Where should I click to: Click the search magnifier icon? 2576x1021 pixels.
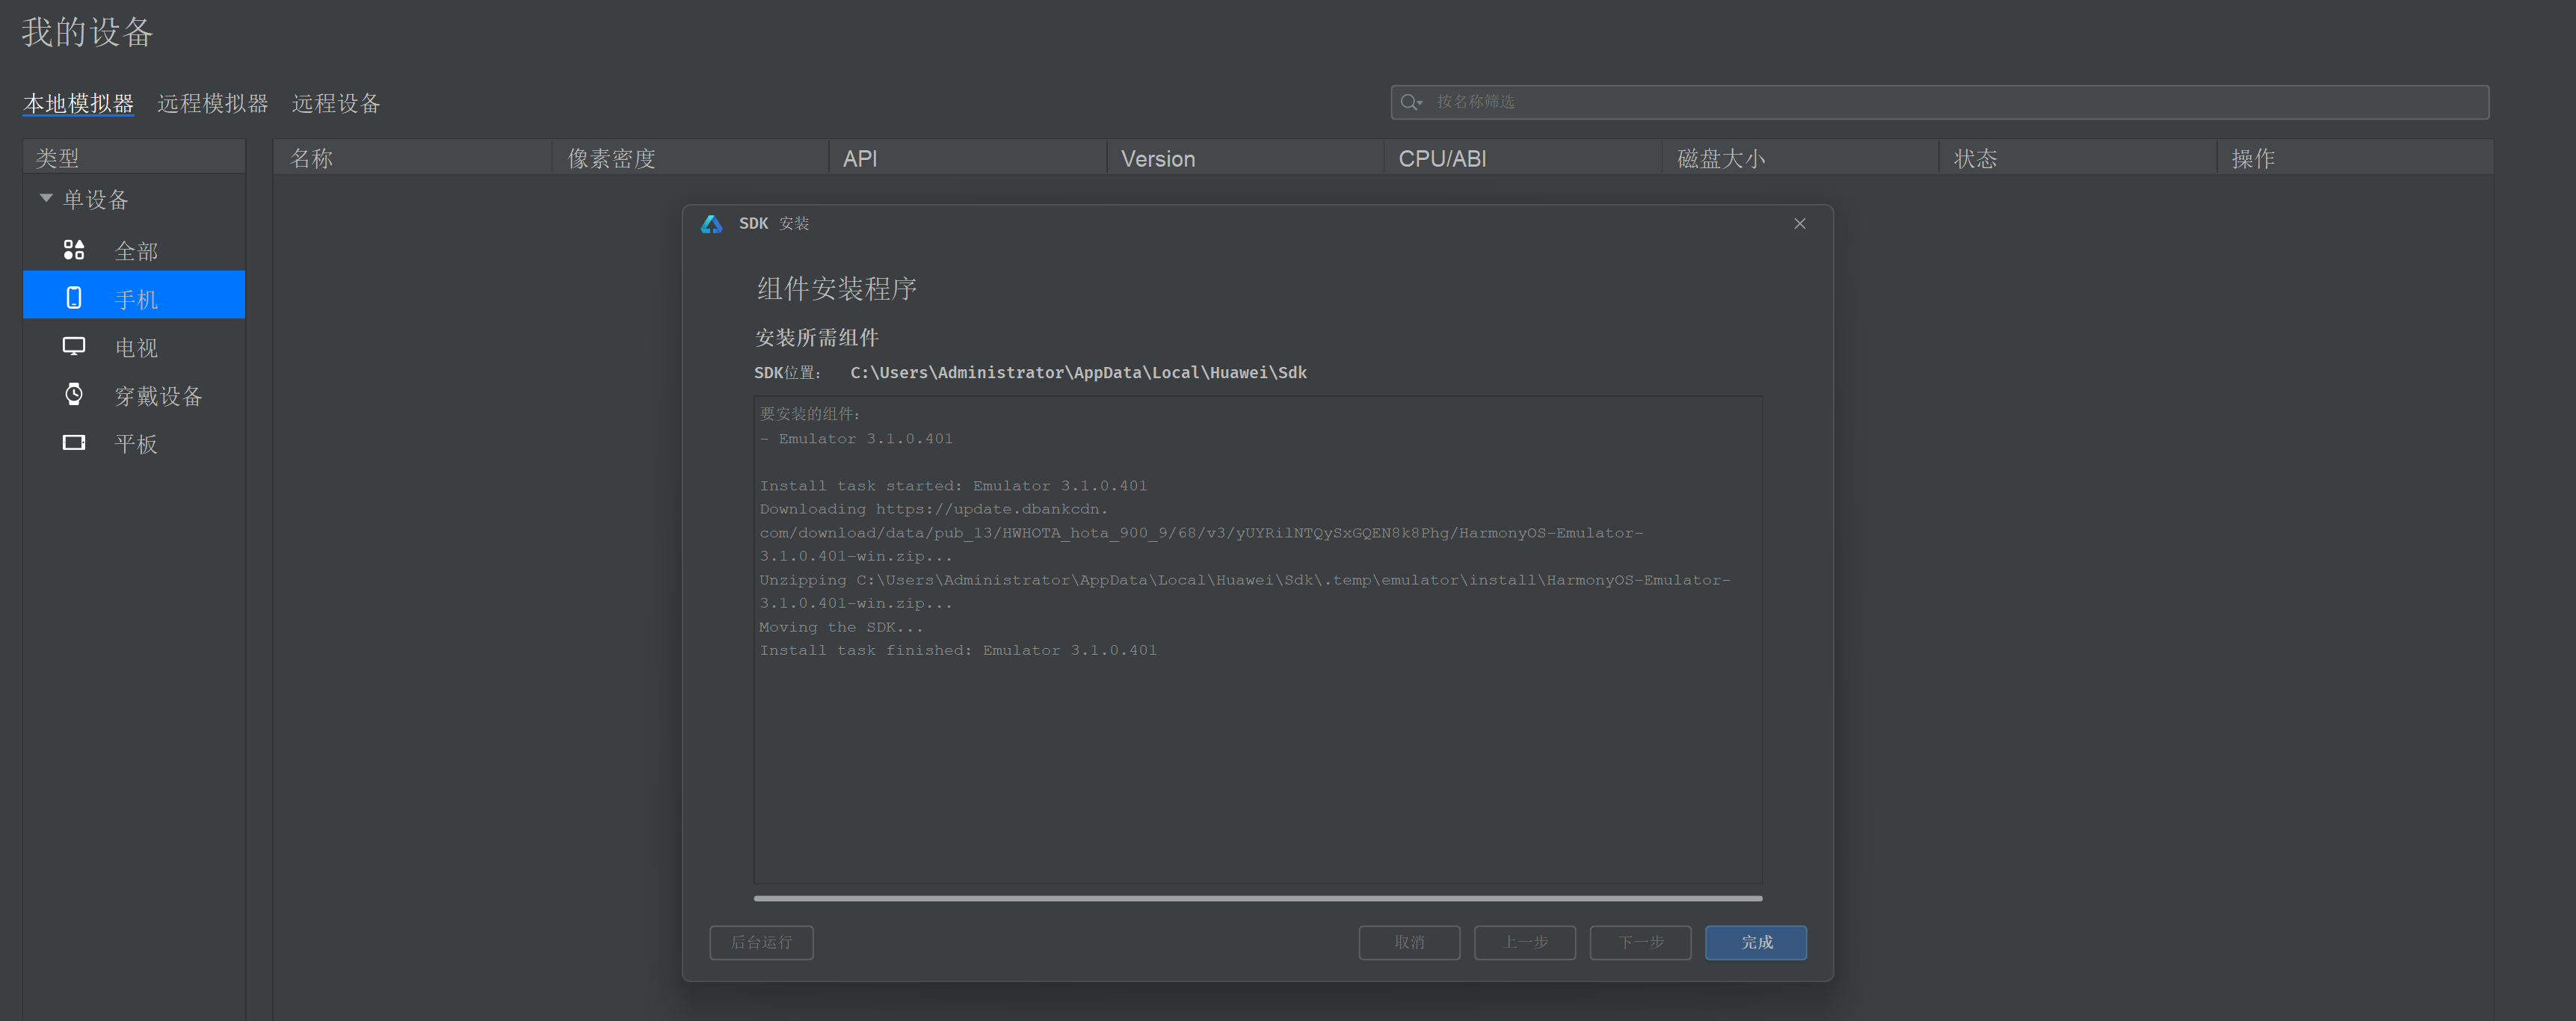tap(1411, 102)
